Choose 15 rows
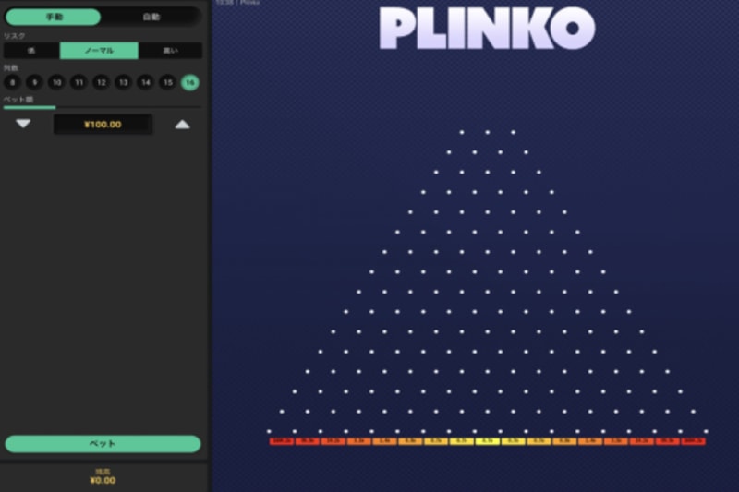This screenshot has width=739, height=492. [x=168, y=82]
